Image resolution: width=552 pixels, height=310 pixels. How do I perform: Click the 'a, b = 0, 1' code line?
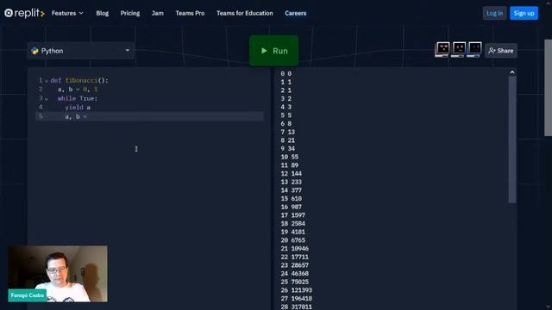(78, 90)
